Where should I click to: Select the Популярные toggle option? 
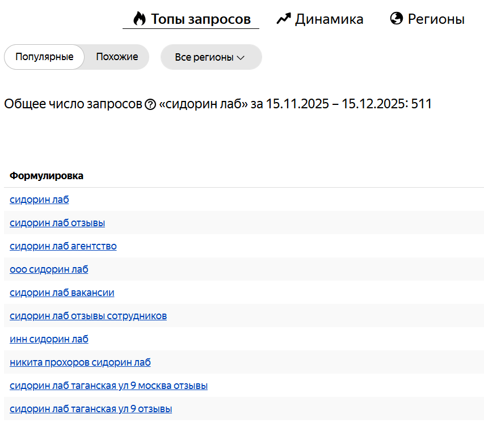(x=44, y=57)
